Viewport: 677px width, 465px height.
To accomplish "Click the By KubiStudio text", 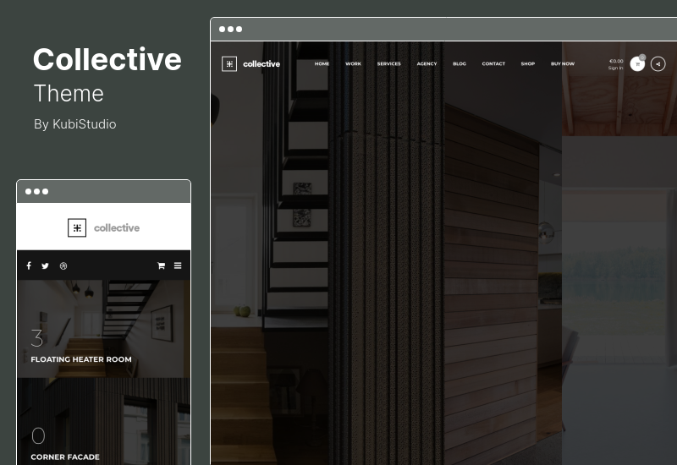I will 75,124.
